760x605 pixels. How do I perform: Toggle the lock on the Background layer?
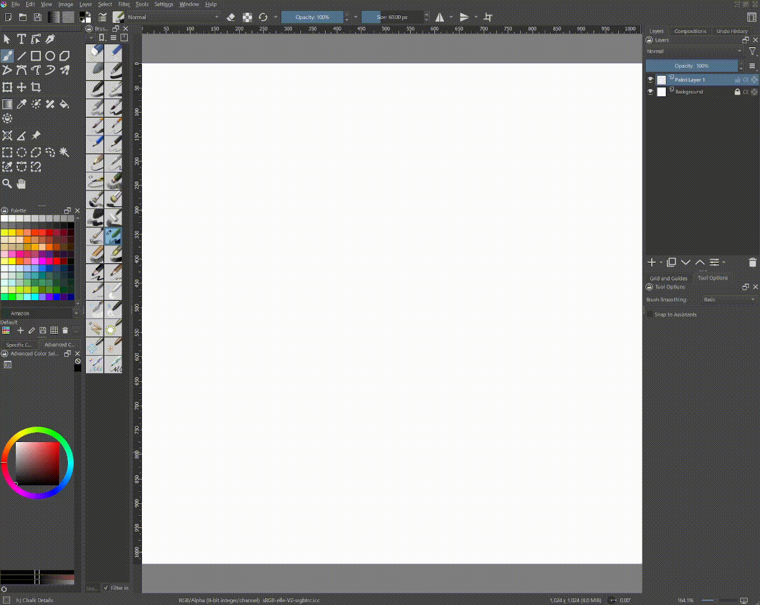[737, 91]
